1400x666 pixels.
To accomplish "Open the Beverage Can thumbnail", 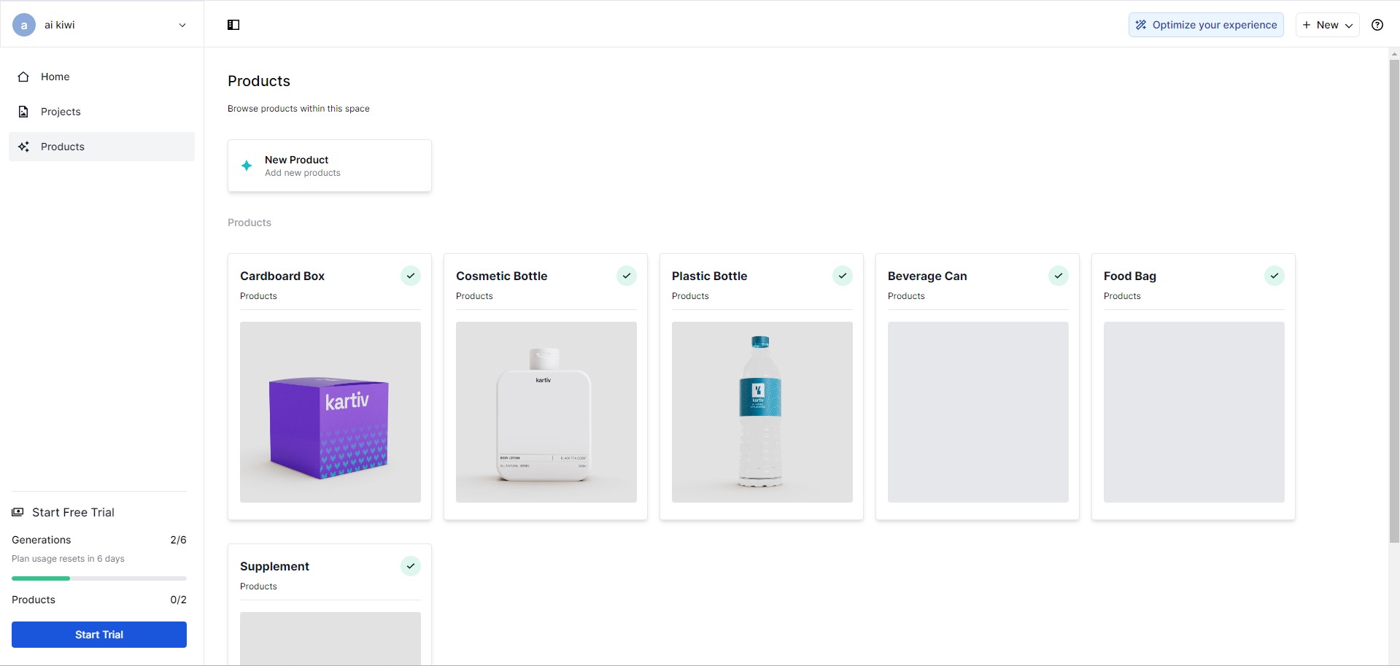I will [978, 412].
